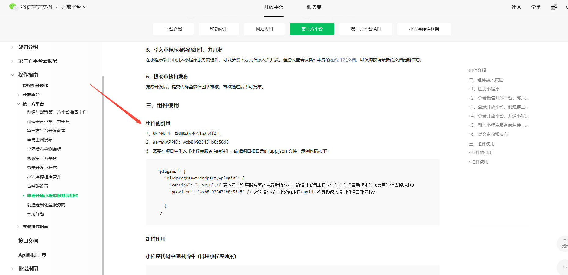
Task: Open the 开放平台 platform switcher dropdown
Action: click(74, 7)
